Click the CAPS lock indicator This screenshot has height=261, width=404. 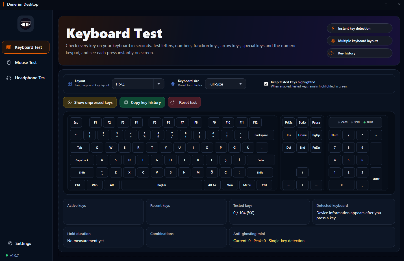(x=343, y=122)
